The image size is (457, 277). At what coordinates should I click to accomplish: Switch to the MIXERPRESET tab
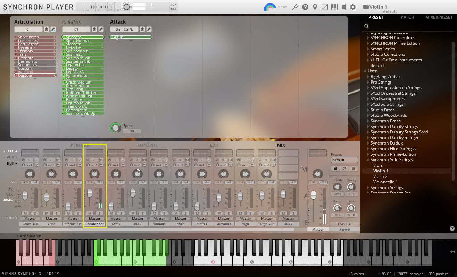point(439,17)
